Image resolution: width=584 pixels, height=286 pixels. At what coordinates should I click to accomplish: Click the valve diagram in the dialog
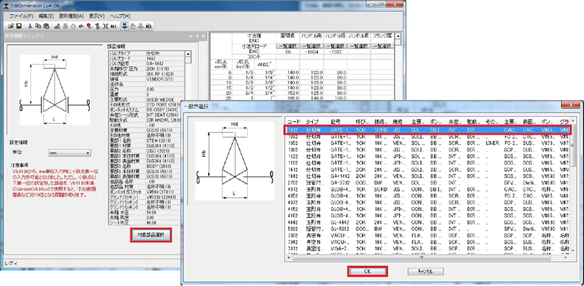click(235, 161)
